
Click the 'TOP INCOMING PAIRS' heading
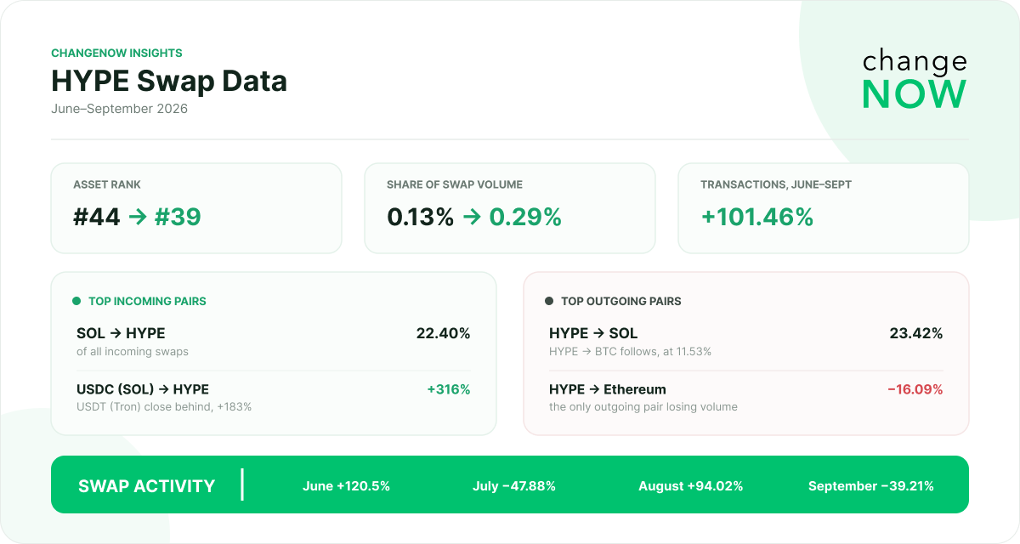click(147, 301)
